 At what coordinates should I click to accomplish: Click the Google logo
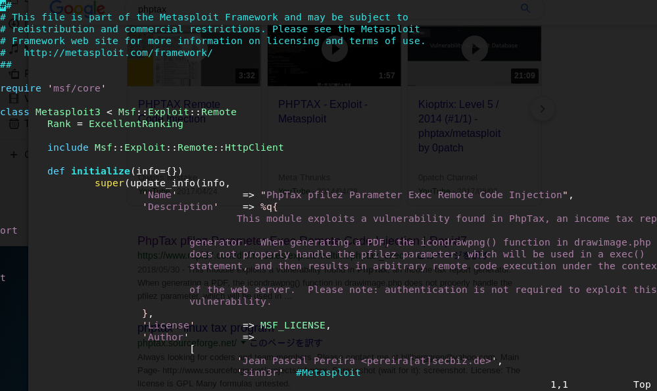(77, 9)
